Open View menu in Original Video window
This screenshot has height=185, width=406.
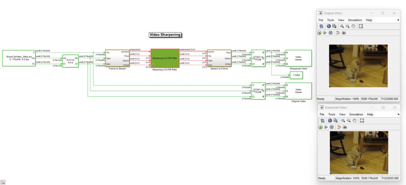tap(341, 20)
